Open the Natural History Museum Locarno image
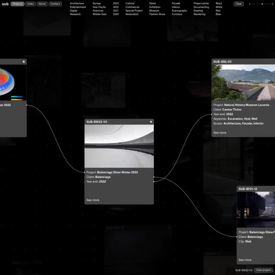Image resolution: width=275 pixels, height=275 pixels. pos(243,82)
